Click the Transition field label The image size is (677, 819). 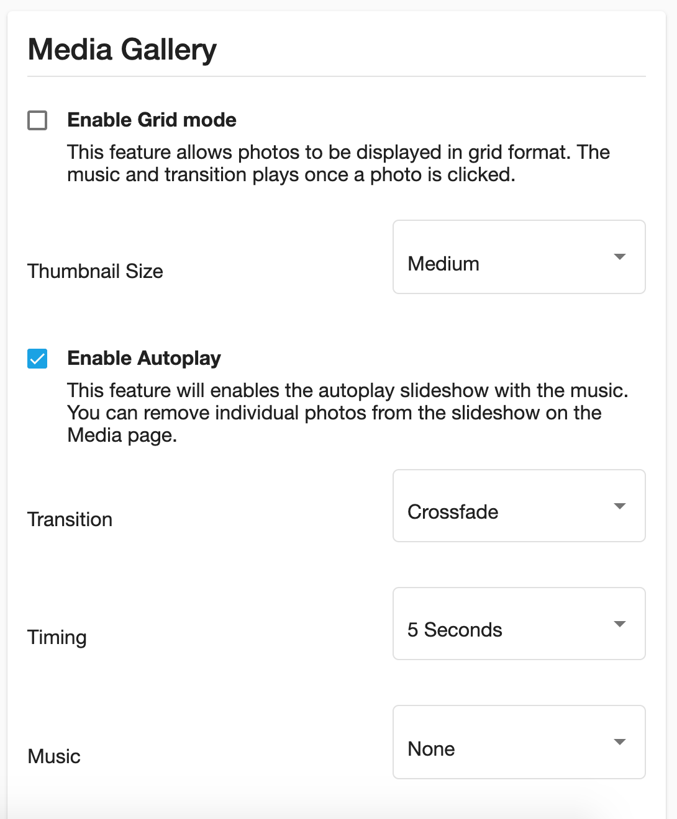(x=70, y=519)
